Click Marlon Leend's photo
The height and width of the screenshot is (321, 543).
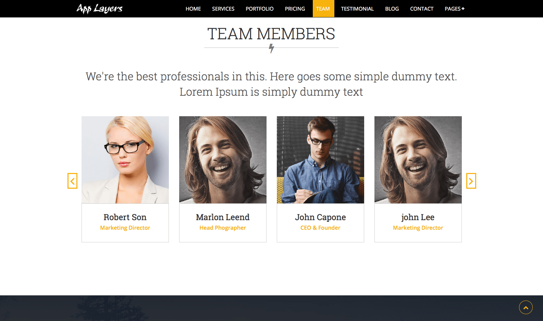point(223,160)
